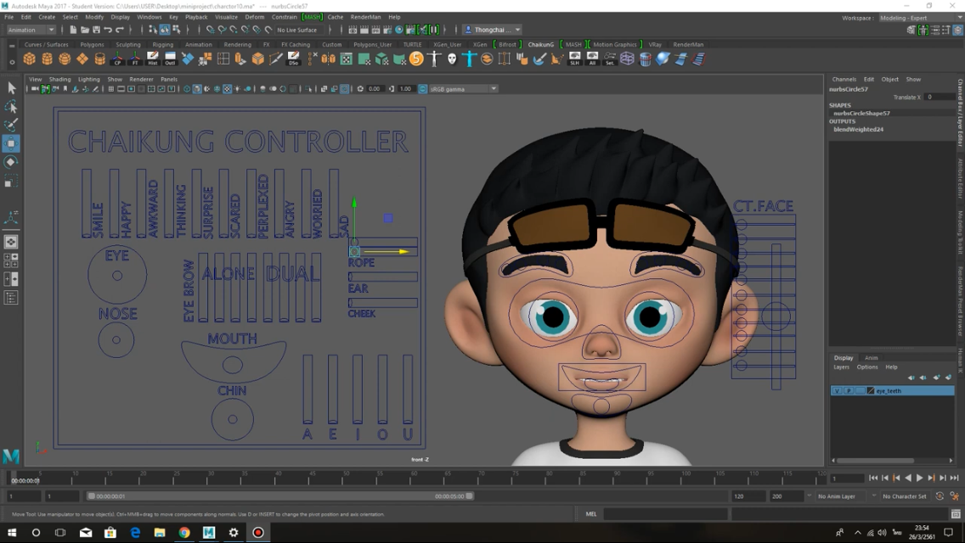Toggle Select by component type mode
Viewport: 965px width, 543px height.
click(x=177, y=30)
